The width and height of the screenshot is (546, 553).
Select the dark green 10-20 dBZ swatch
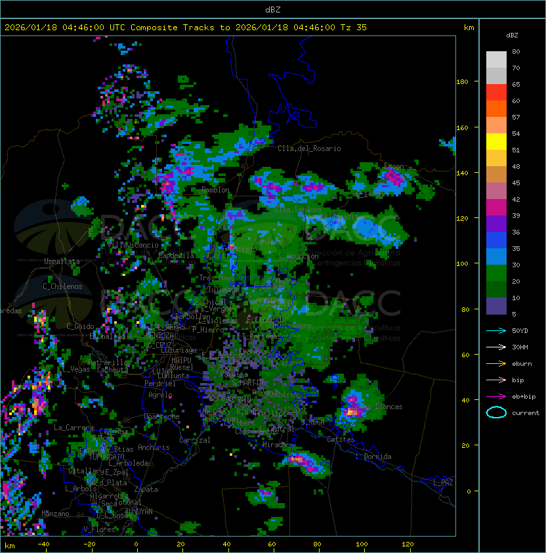pos(496,289)
